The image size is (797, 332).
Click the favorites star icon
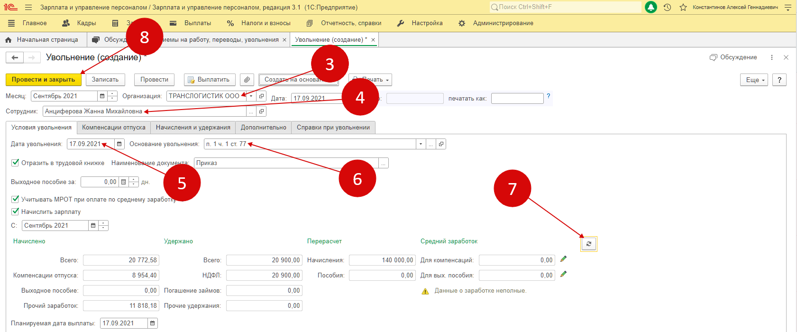(683, 7)
